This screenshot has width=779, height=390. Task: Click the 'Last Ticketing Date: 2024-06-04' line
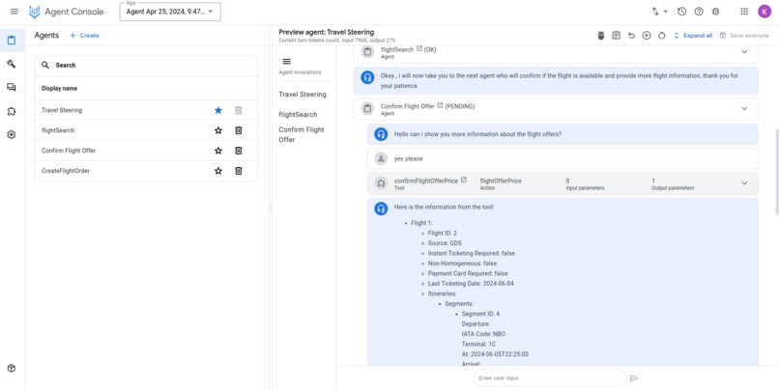pyautogui.click(x=469, y=284)
